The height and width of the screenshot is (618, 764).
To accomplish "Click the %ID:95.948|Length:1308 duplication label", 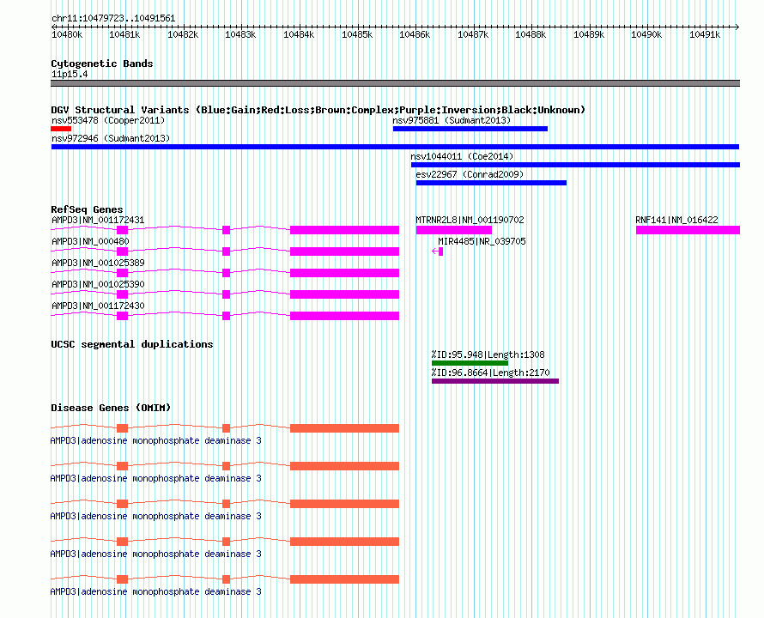I will [x=488, y=354].
